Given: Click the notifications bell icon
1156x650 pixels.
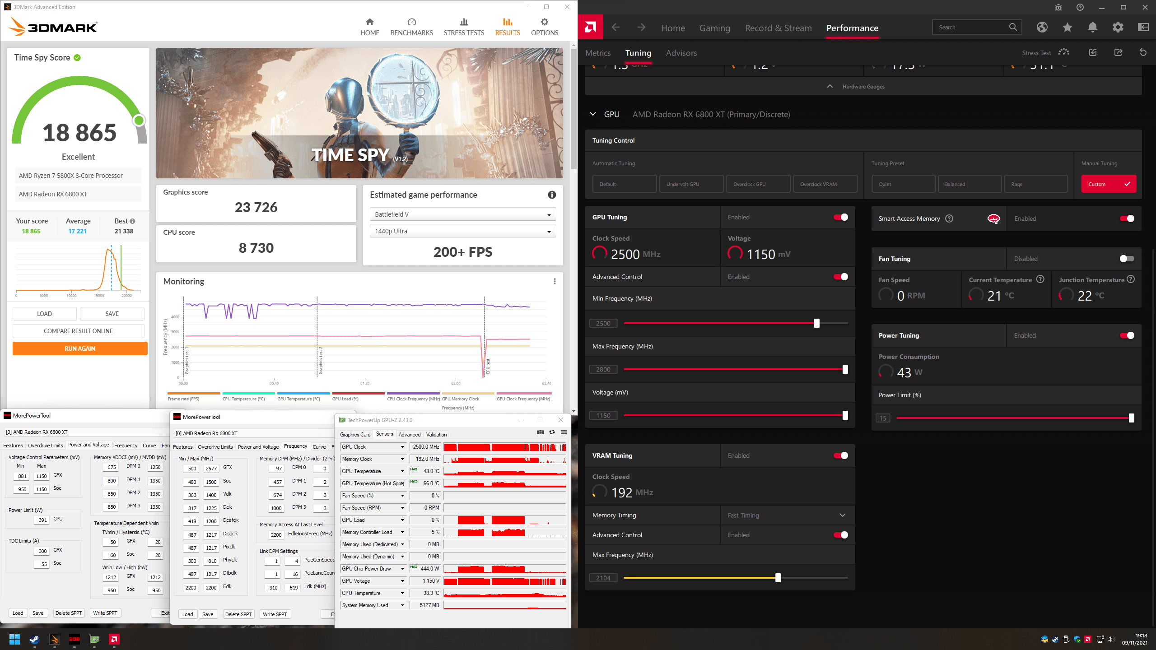Looking at the screenshot, I should [1092, 27].
